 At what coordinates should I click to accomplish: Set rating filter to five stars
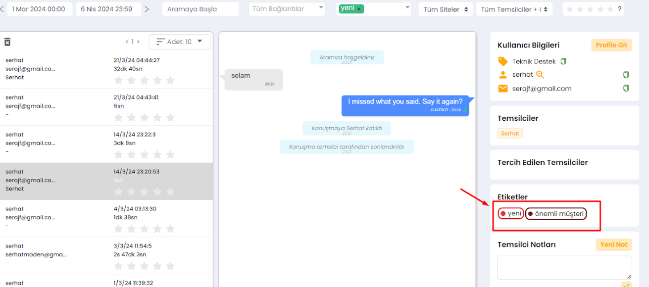pyautogui.click(x=610, y=9)
